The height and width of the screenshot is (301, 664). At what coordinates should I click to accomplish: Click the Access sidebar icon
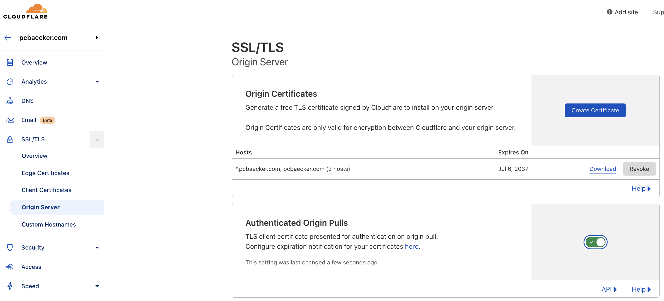click(10, 267)
